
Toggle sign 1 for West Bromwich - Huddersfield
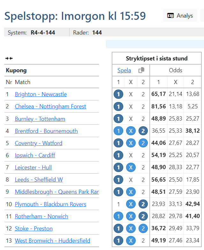click(118, 241)
